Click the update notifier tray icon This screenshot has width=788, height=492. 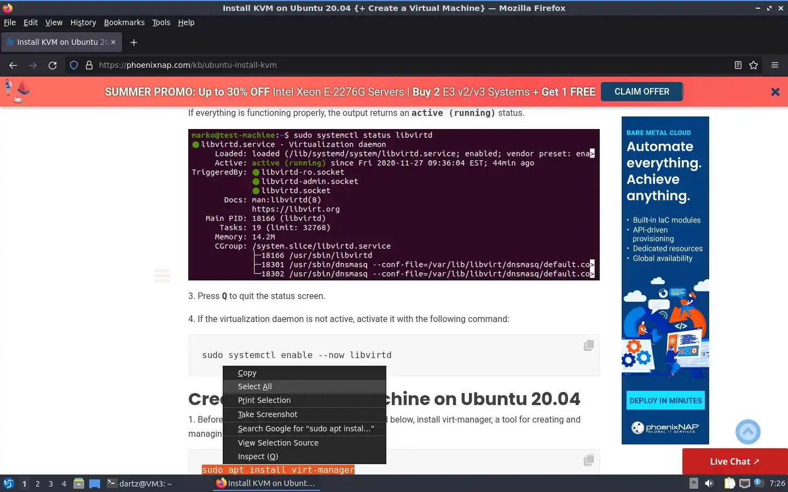pyautogui.click(x=758, y=482)
